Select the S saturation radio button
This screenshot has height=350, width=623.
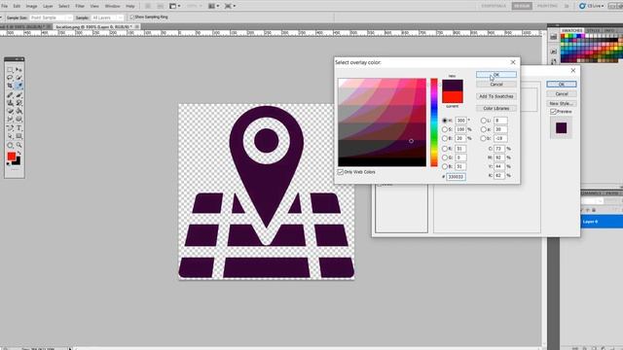click(x=445, y=129)
